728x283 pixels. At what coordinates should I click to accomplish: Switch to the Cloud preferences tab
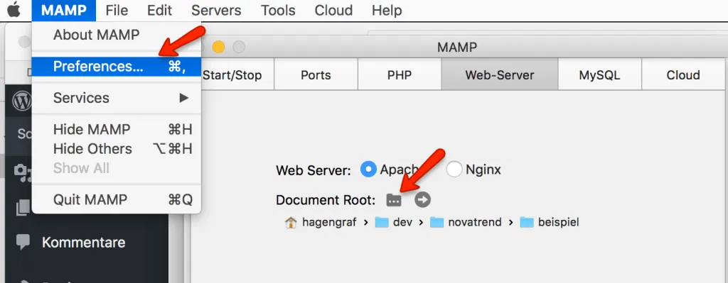(x=683, y=74)
